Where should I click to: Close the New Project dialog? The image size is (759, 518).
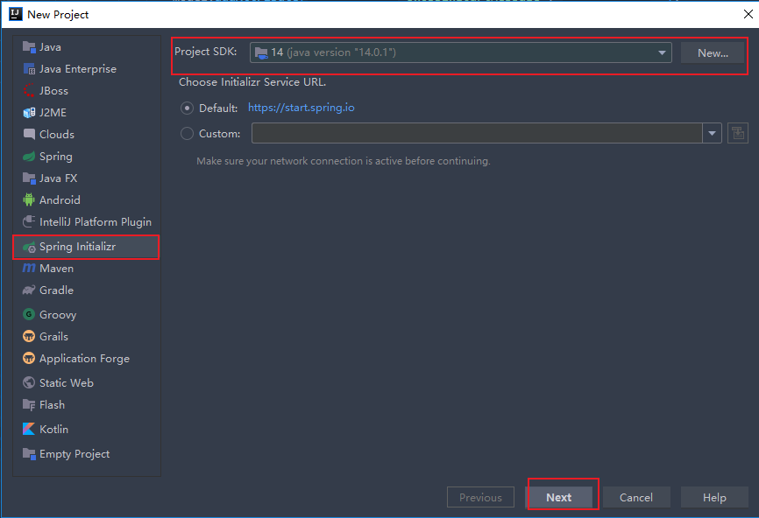(x=748, y=14)
